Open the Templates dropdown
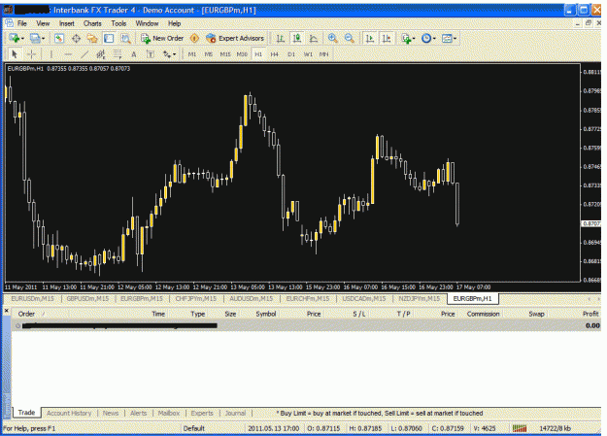This screenshot has width=607, height=436. [x=449, y=38]
